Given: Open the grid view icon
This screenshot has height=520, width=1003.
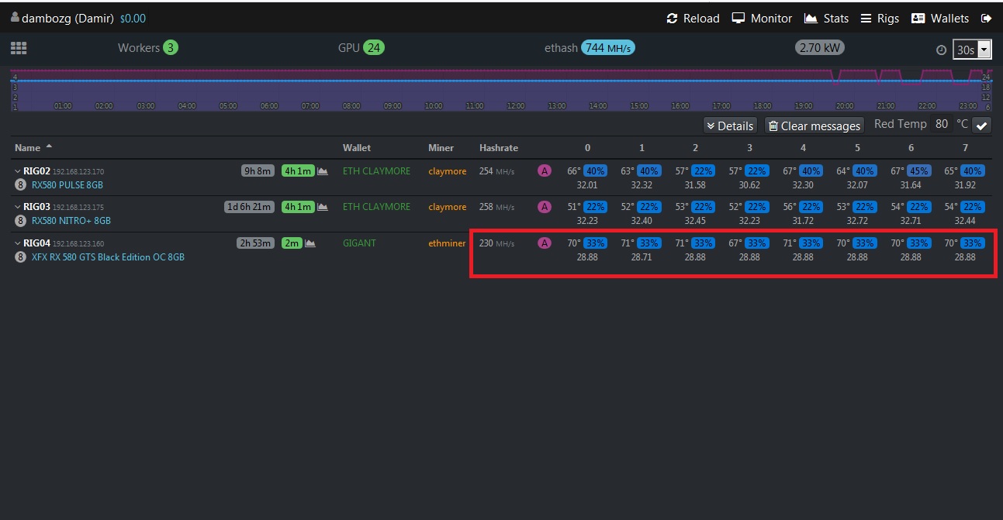Looking at the screenshot, I should tap(19, 48).
